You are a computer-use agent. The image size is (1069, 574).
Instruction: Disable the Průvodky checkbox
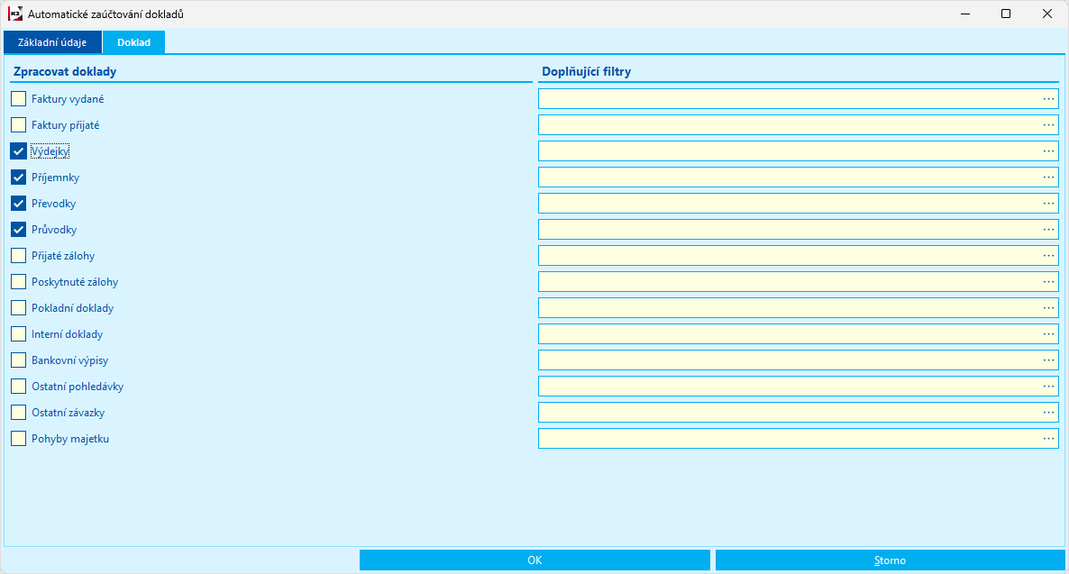coord(18,230)
